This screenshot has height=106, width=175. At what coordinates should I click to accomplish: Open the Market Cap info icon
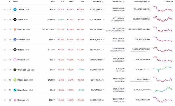(x=102, y=2)
